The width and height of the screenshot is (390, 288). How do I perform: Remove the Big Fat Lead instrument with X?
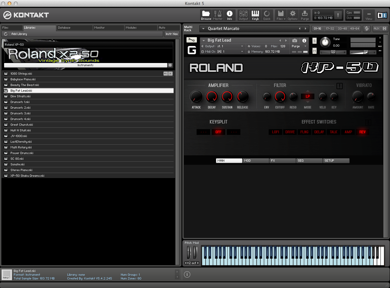pyautogui.click(x=380, y=38)
